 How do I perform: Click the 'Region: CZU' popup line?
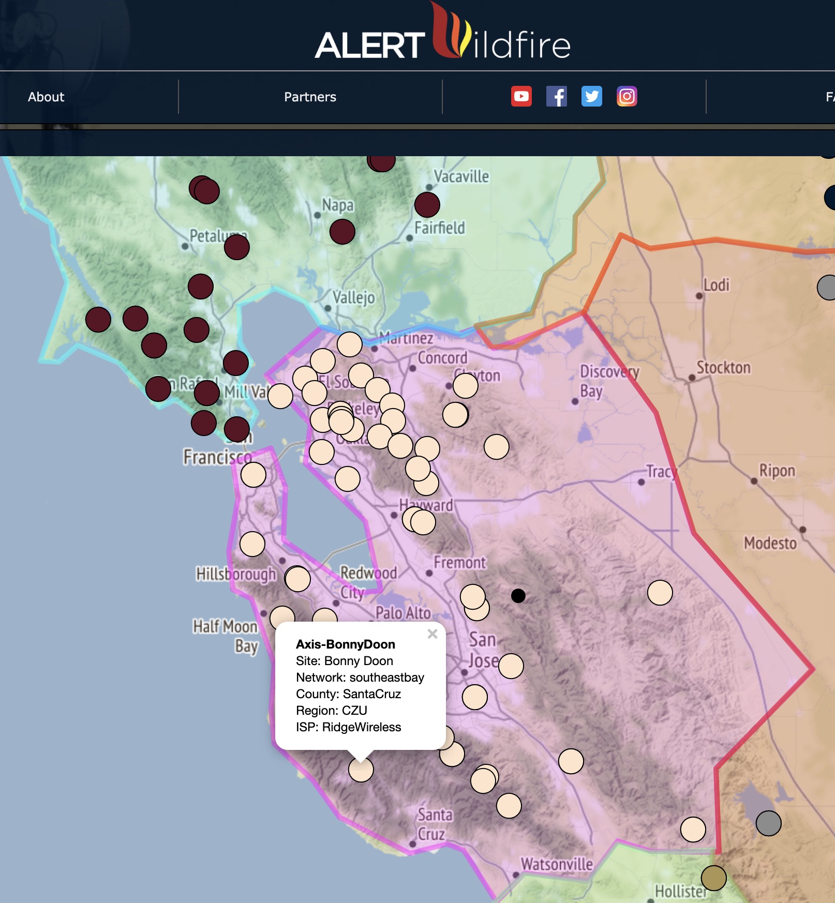[331, 711]
